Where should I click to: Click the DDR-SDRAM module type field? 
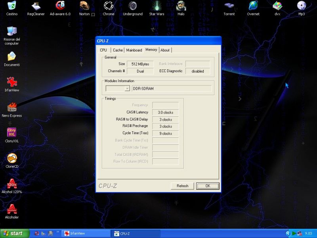172,88
